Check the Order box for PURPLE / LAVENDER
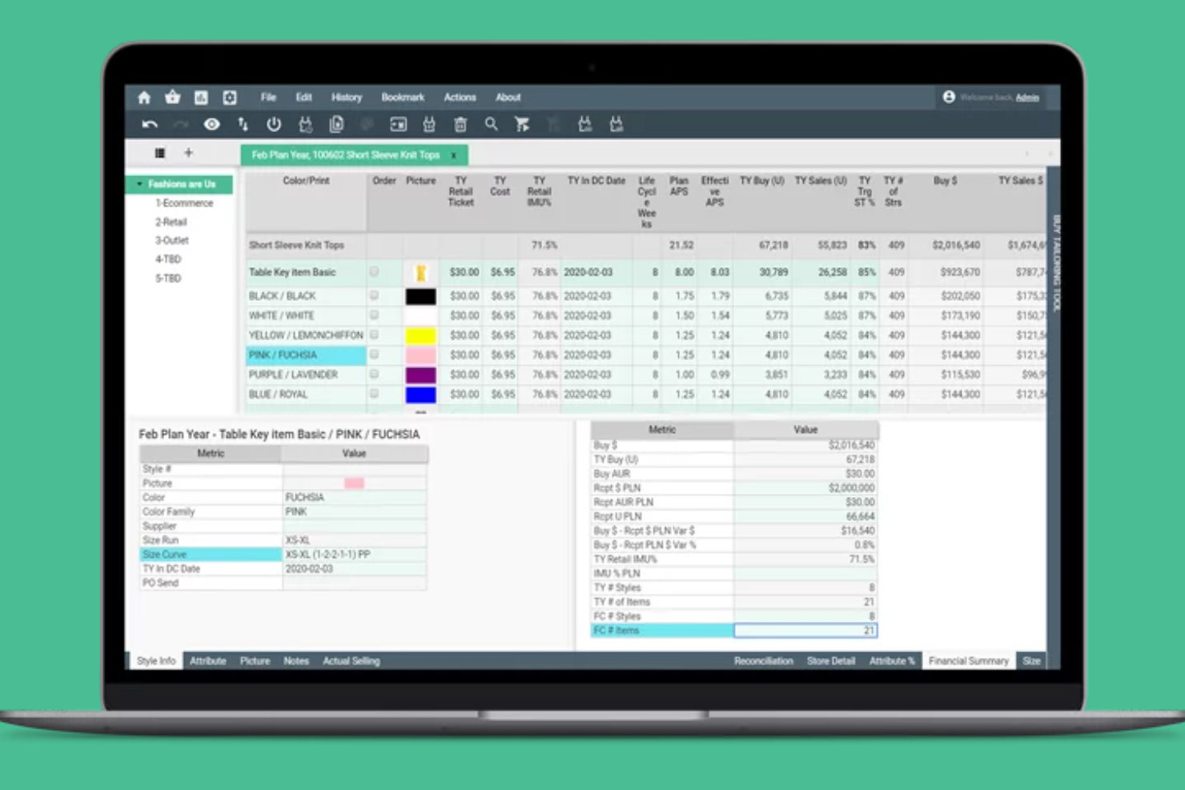This screenshot has width=1185, height=790. pos(374,374)
